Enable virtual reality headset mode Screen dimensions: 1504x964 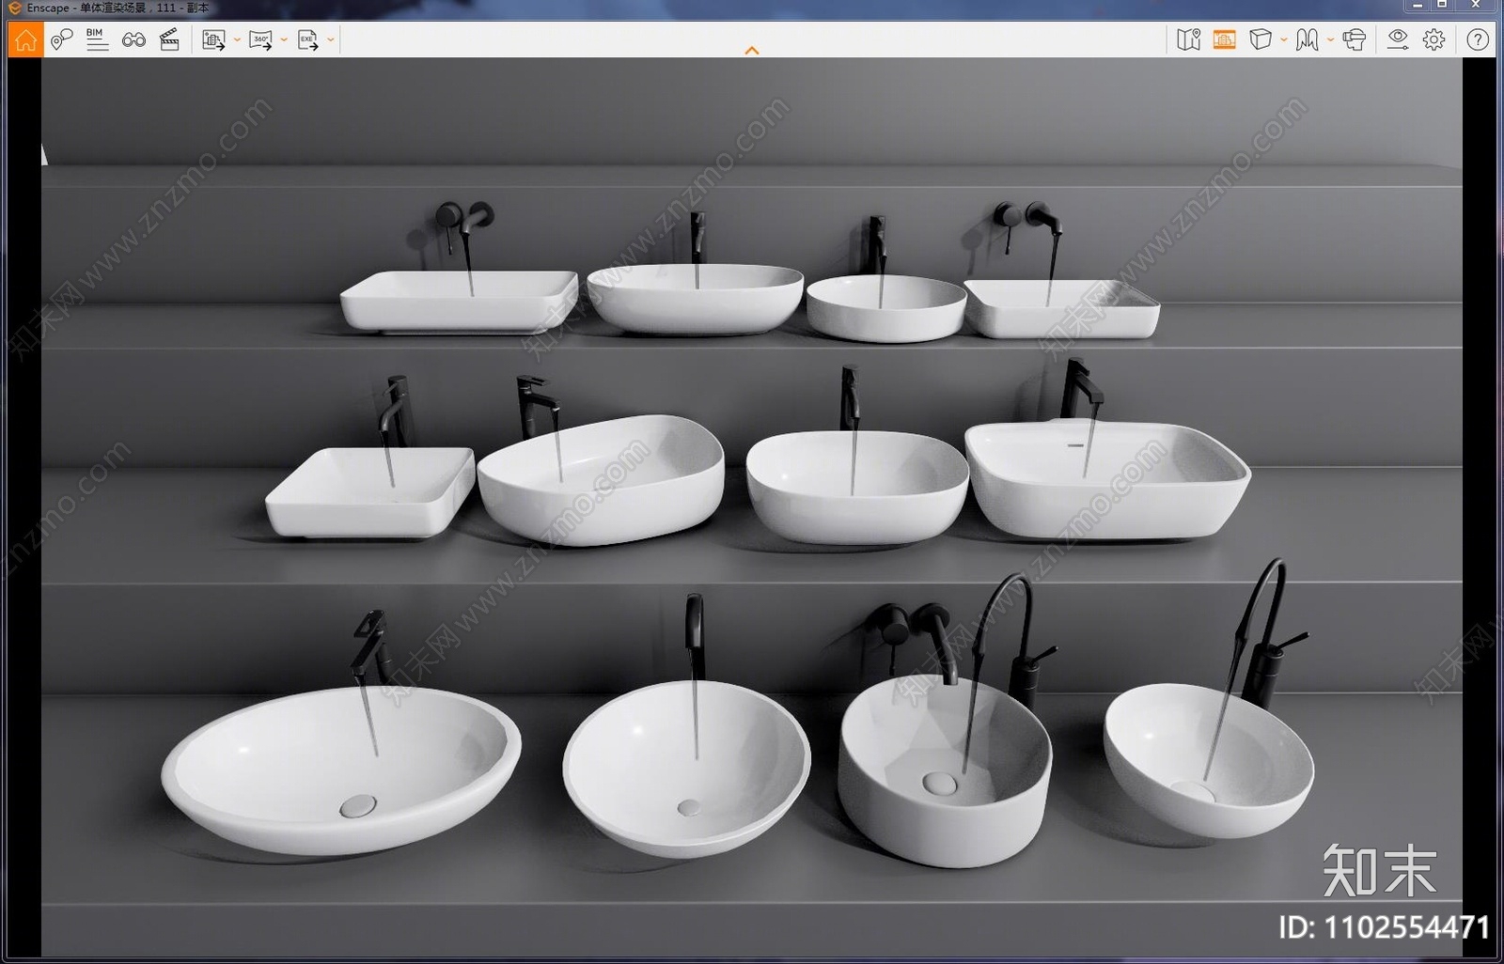pyautogui.click(x=1355, y=39)
